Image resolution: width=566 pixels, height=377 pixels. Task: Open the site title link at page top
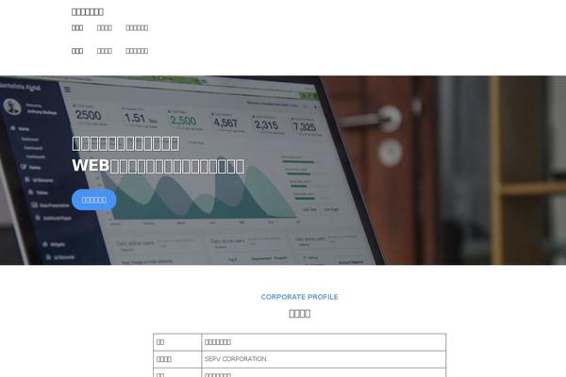[88, 12]
